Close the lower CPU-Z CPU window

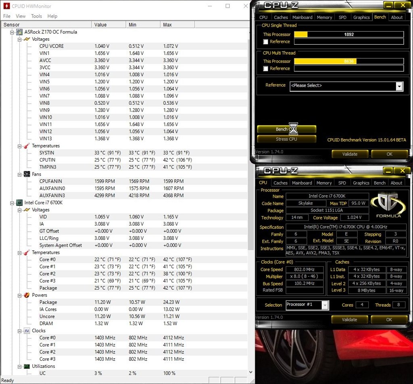point(403,170)
